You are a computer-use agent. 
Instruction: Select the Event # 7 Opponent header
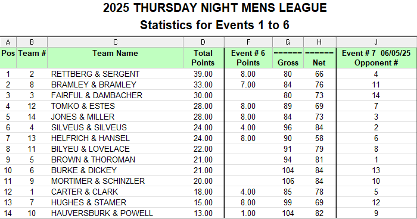(x=376, y=58)
